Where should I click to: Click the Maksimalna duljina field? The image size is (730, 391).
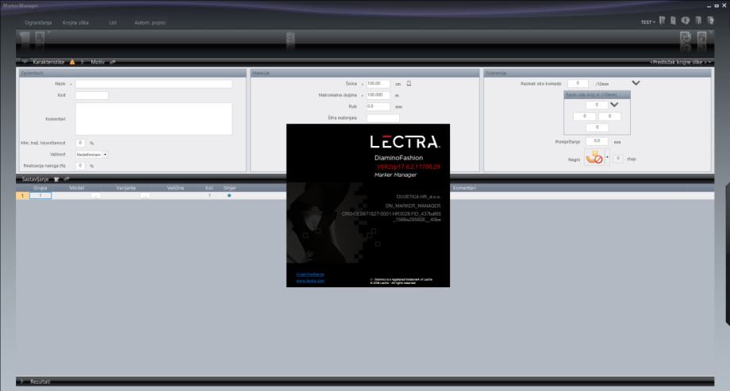[378, 95]
